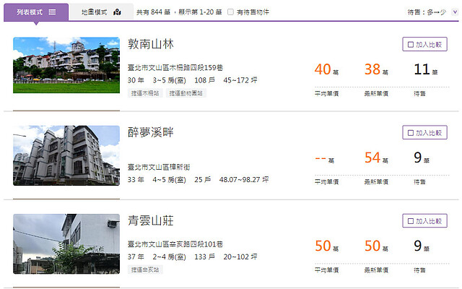The height and width of the screenshot is (289, 462).
Task: Switch to 地圖模式 tab
Action: (101, 12)
